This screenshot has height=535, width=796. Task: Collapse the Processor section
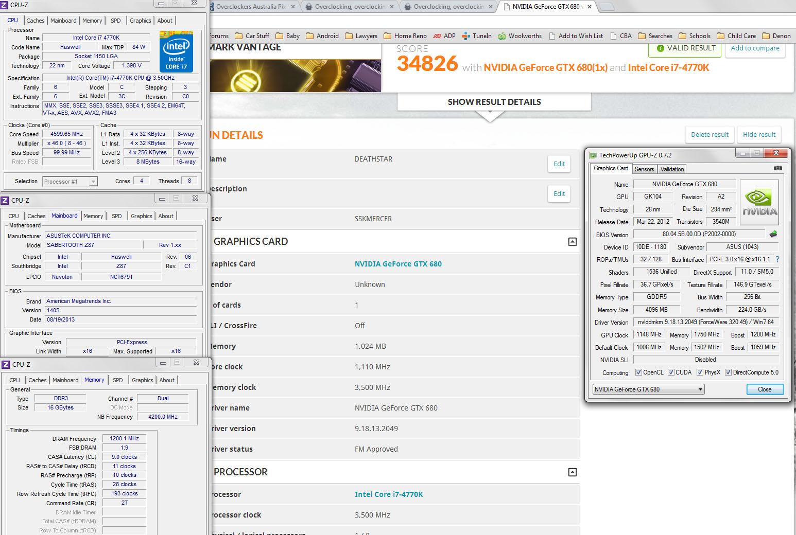tap(572, 472)
